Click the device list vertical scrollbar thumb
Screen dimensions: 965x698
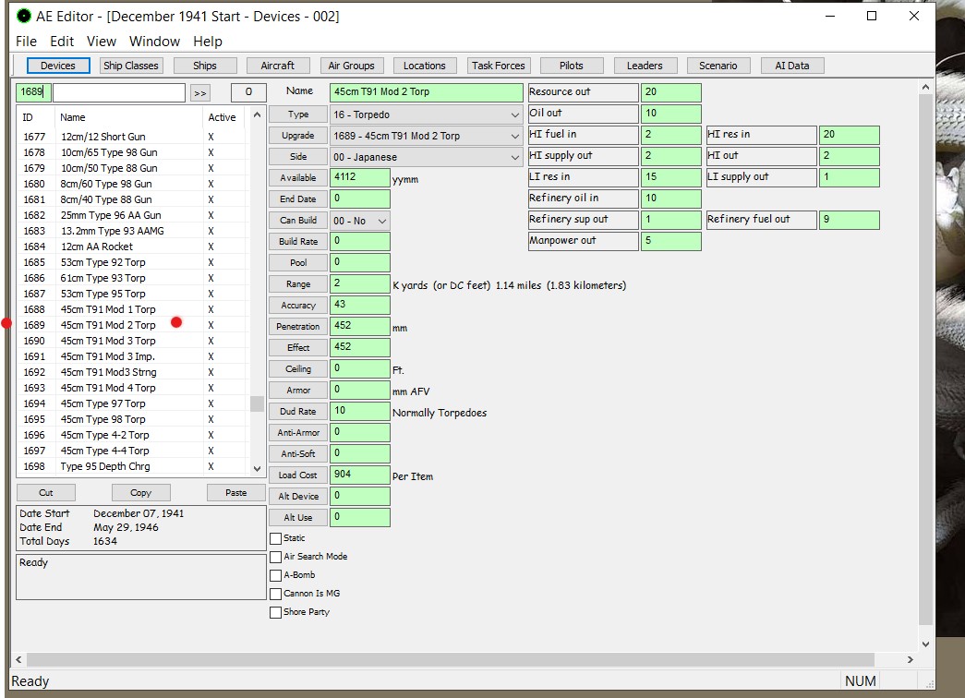[257, 403]
